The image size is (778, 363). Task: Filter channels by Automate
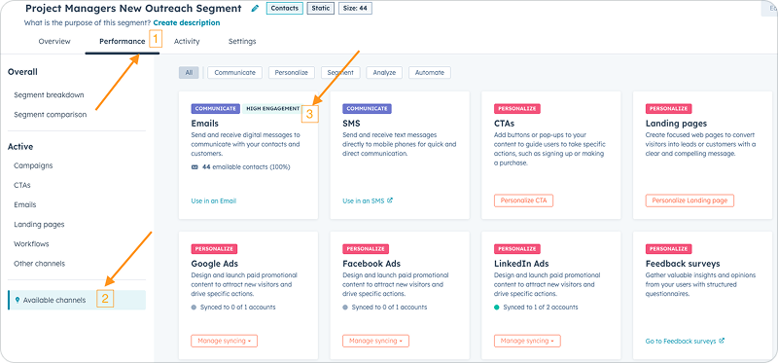(430, 72)
